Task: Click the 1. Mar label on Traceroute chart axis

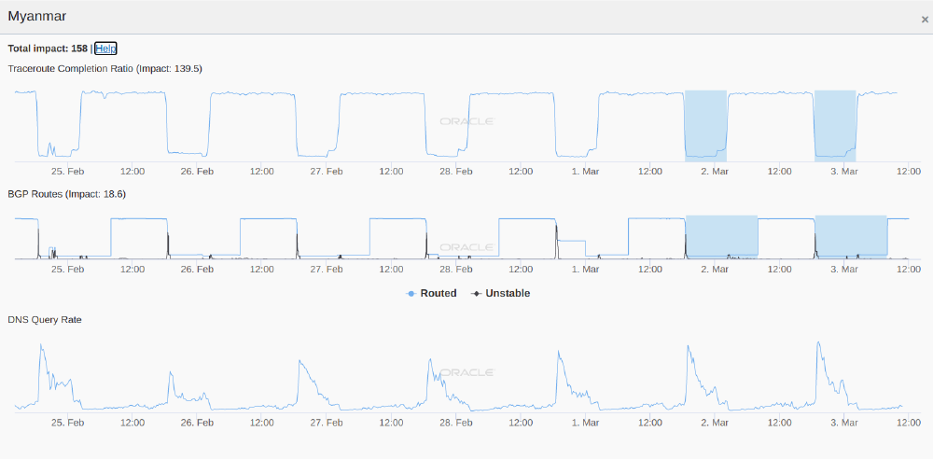Action: coord(585,171)
